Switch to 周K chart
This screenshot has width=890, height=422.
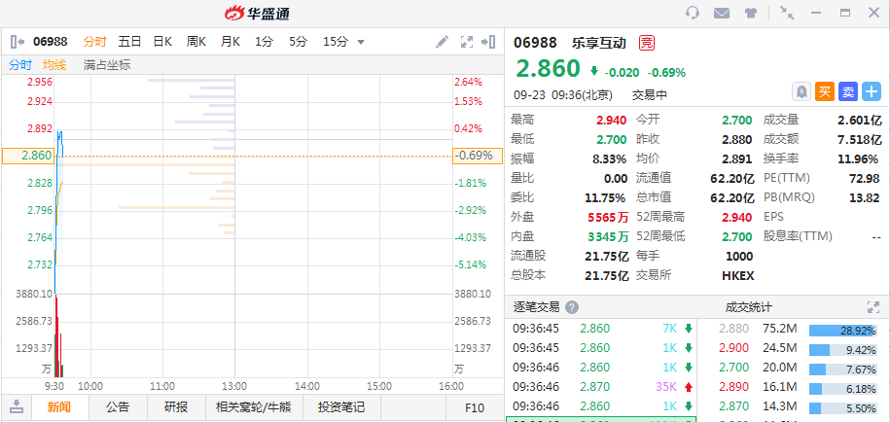tap(196, 42)
